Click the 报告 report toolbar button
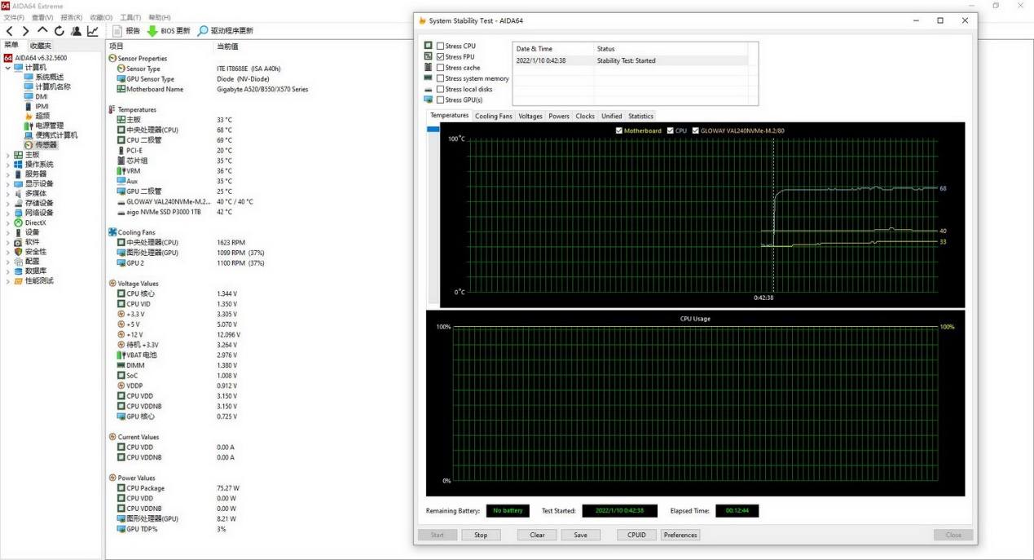Screen dimensions: 1034x560 click(126, 31)
